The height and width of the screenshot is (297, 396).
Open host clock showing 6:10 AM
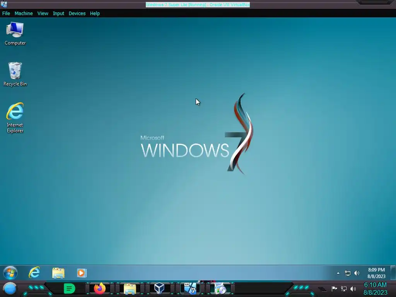click(x=375, y=288)
